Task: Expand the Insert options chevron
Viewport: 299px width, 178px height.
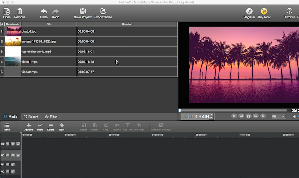Action: pyautogui.click(x=40, y=126)
